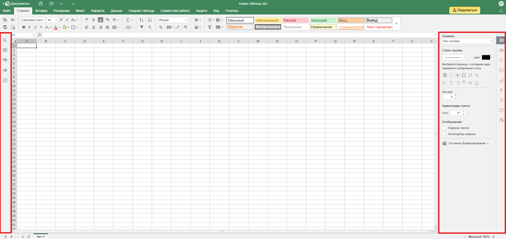Apply the red font color A

point(56,27)
